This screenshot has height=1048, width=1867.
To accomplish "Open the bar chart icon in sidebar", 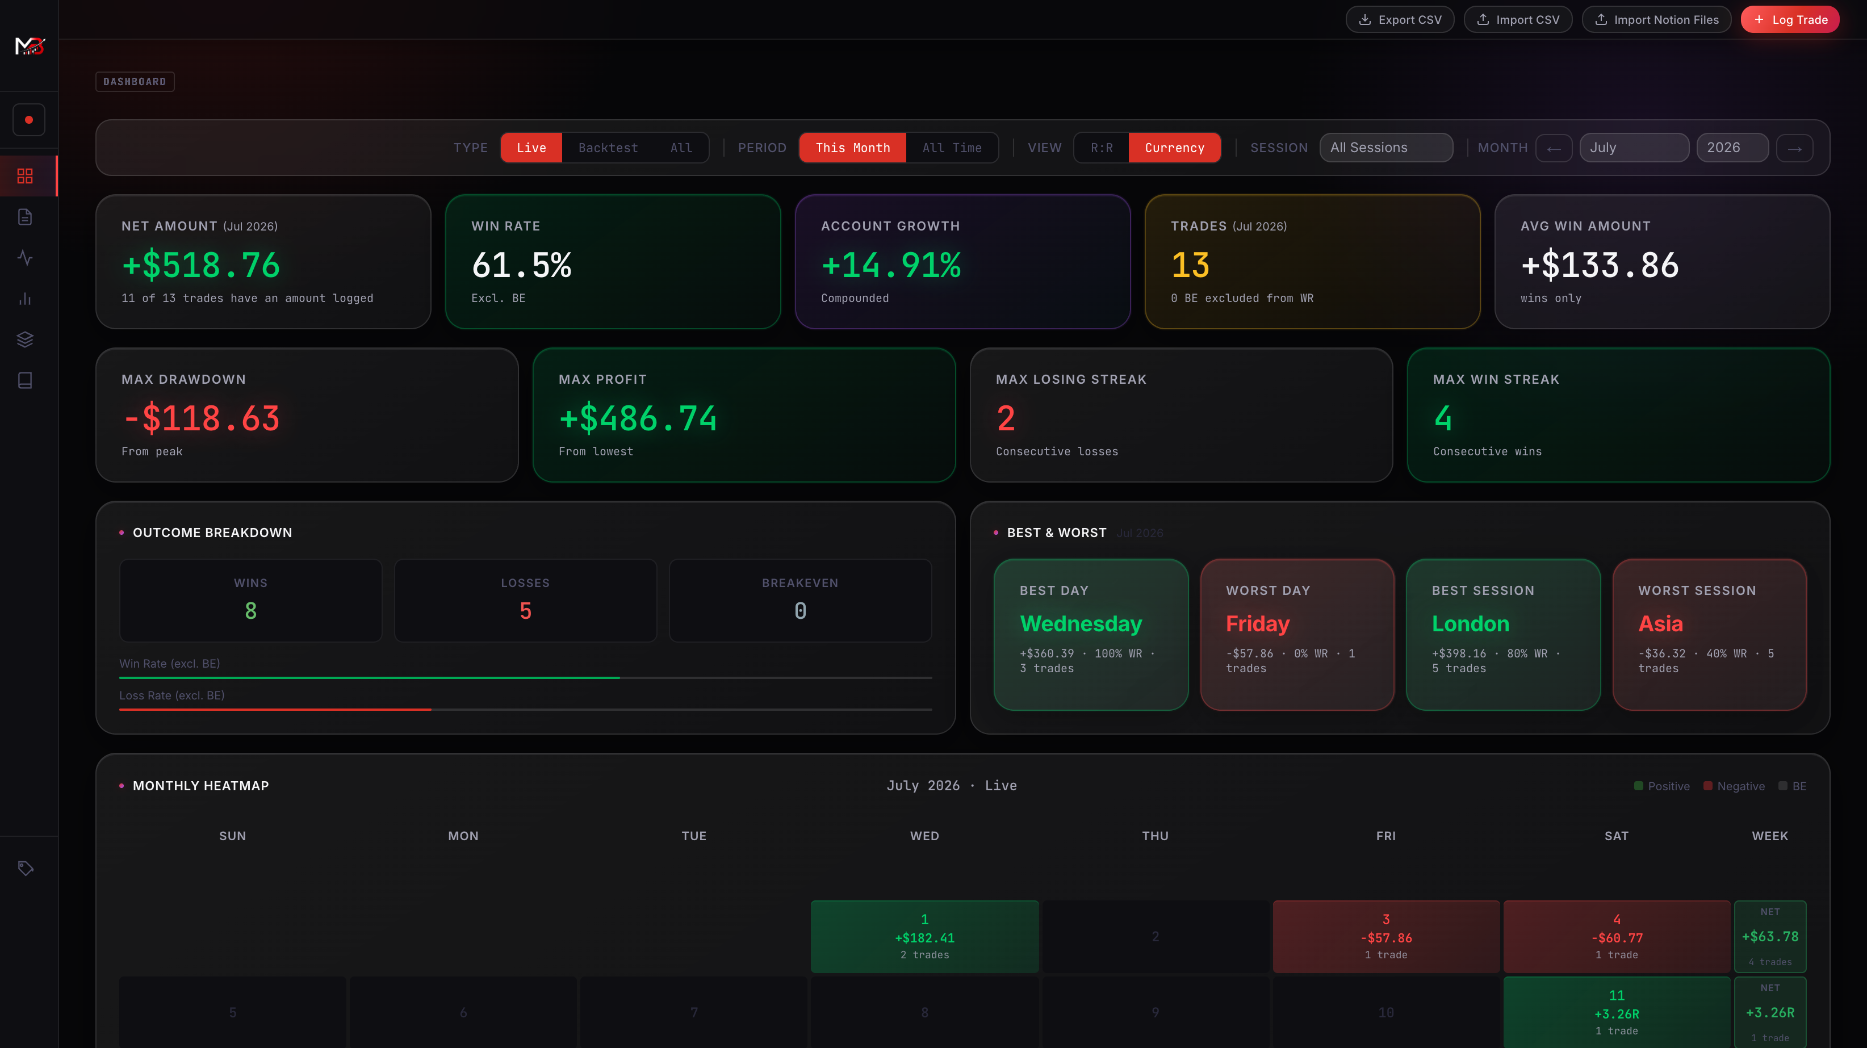I will pos(26,299).
